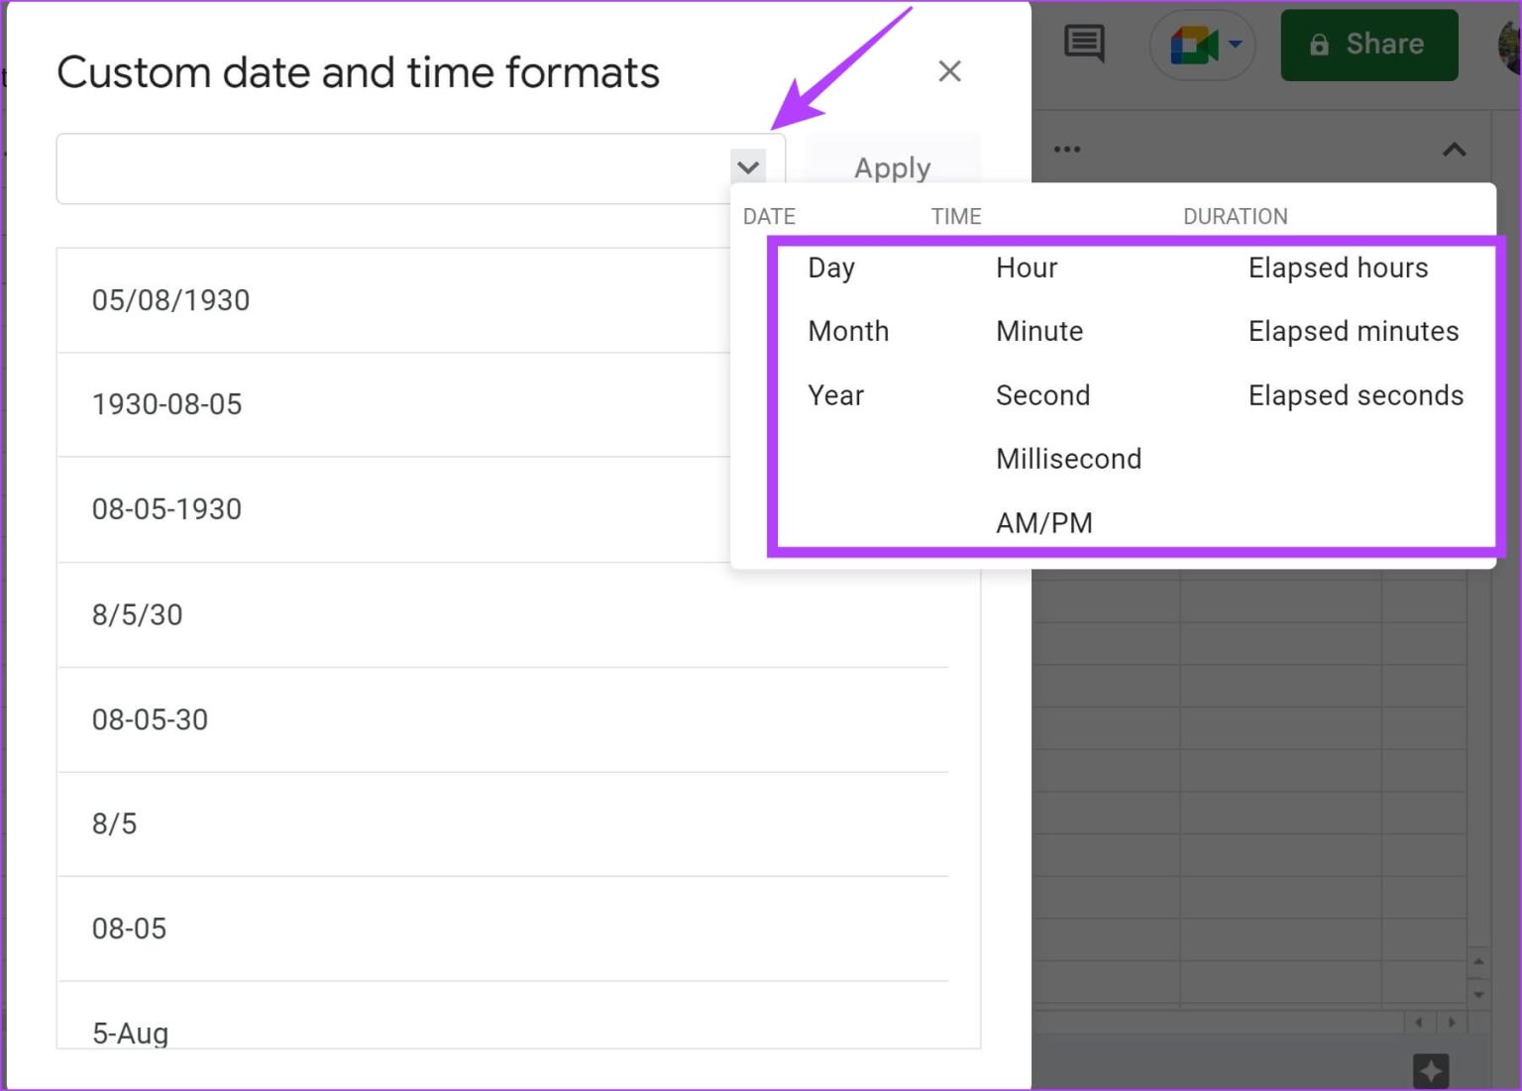This screenshot has width=1522, height=1091.
Task: Select the AM/PM option
Action: coord(1043,522)
